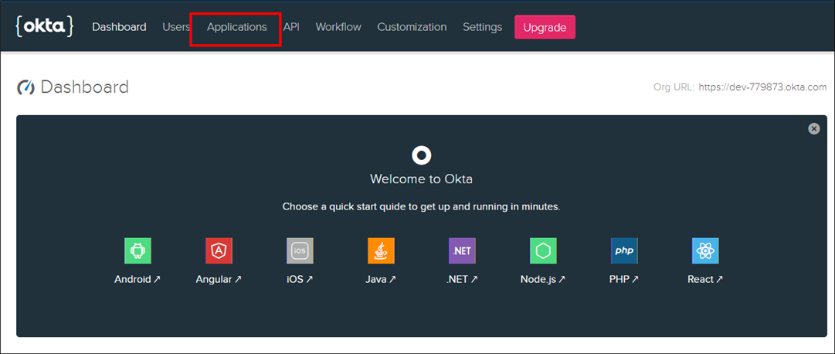Follow the Android ↗ text link

(x=137, y=279)
